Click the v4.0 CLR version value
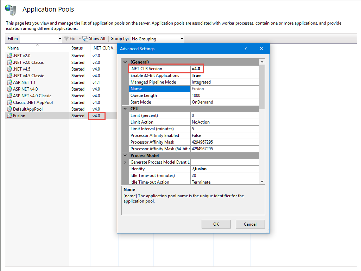This screenshot has width=361, height=271. (x=196, y=69)
